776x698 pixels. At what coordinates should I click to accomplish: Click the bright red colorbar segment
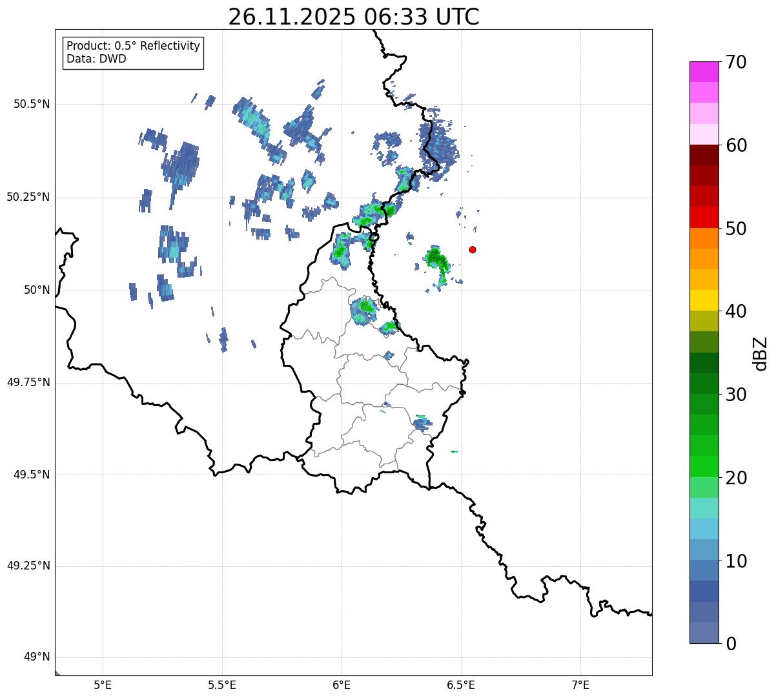(704, 217)
